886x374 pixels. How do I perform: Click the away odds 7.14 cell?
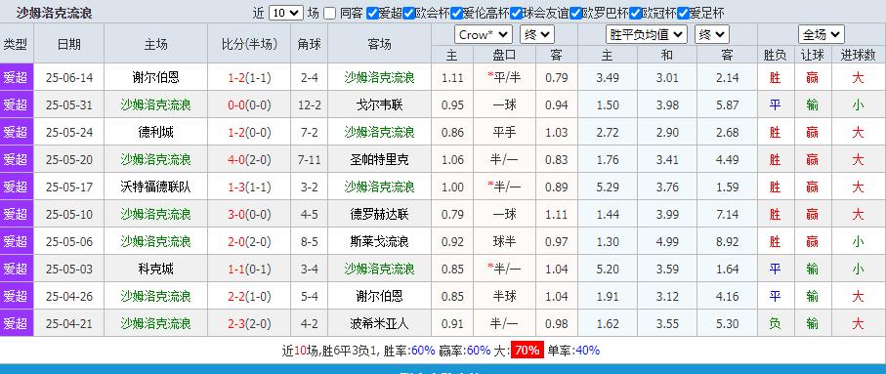pos(727,214)
